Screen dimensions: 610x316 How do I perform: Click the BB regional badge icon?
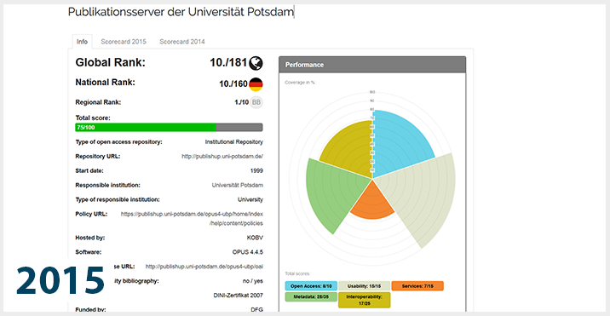click(x=256, y=102)
